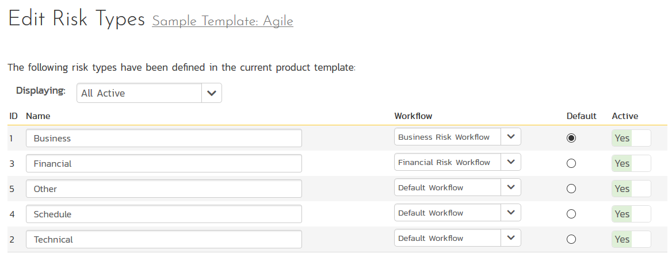Deactivate the Financial risk type
The image size is (672, 257).
pos(631,163)
